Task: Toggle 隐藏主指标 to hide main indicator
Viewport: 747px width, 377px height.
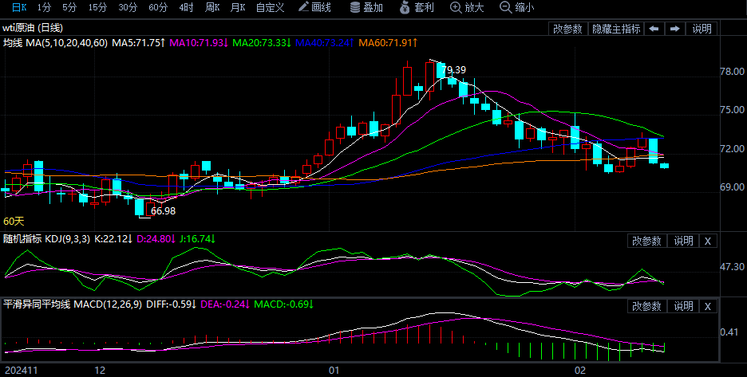Action: click(x=615, y=29)
